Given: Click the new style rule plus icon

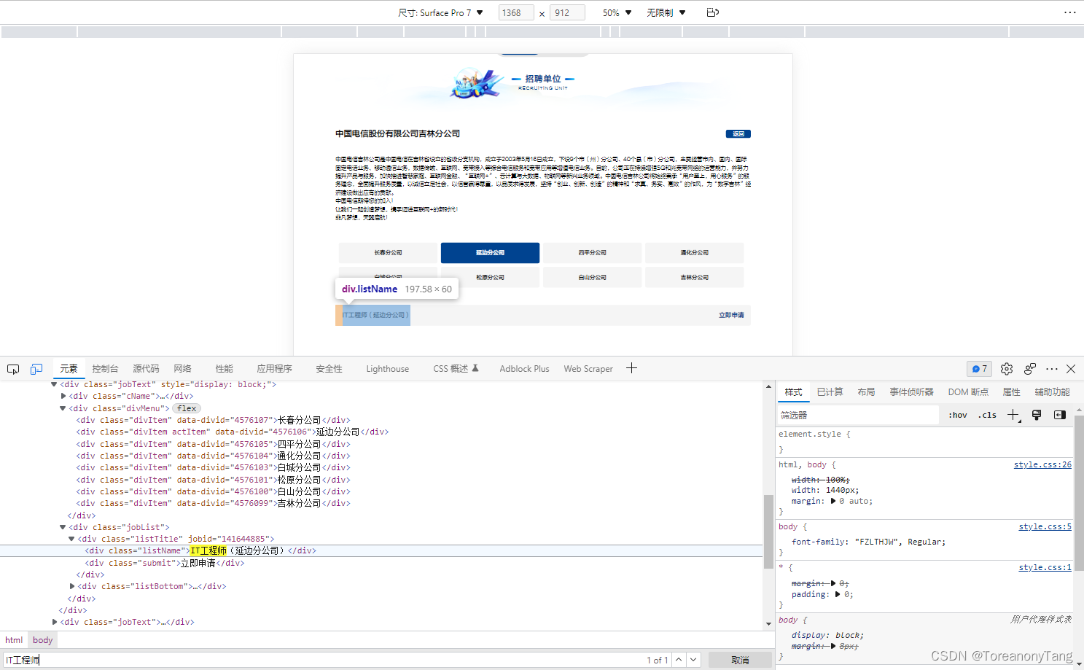Looking at the screenshot, I should (1013, 415).
